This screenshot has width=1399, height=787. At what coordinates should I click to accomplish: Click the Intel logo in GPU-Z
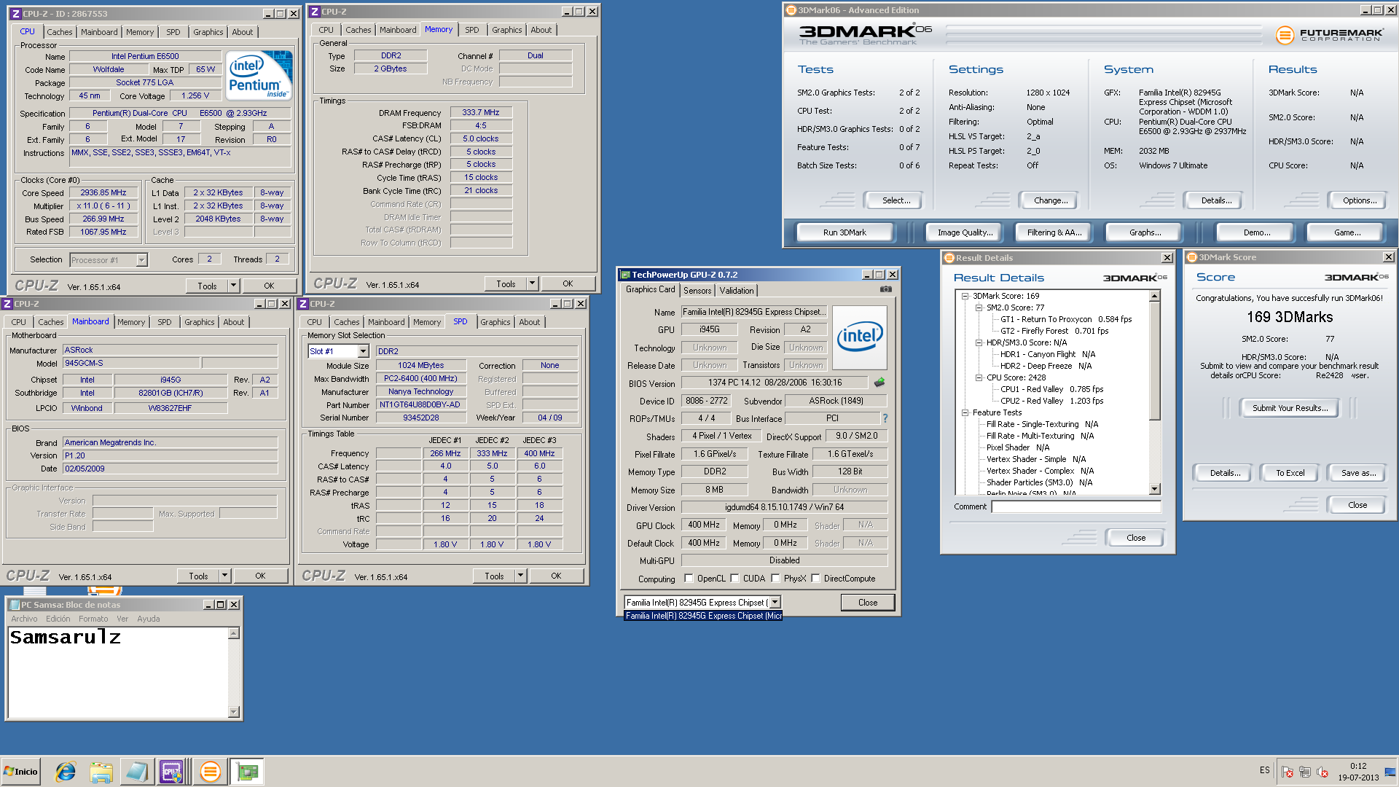point(860,337)
